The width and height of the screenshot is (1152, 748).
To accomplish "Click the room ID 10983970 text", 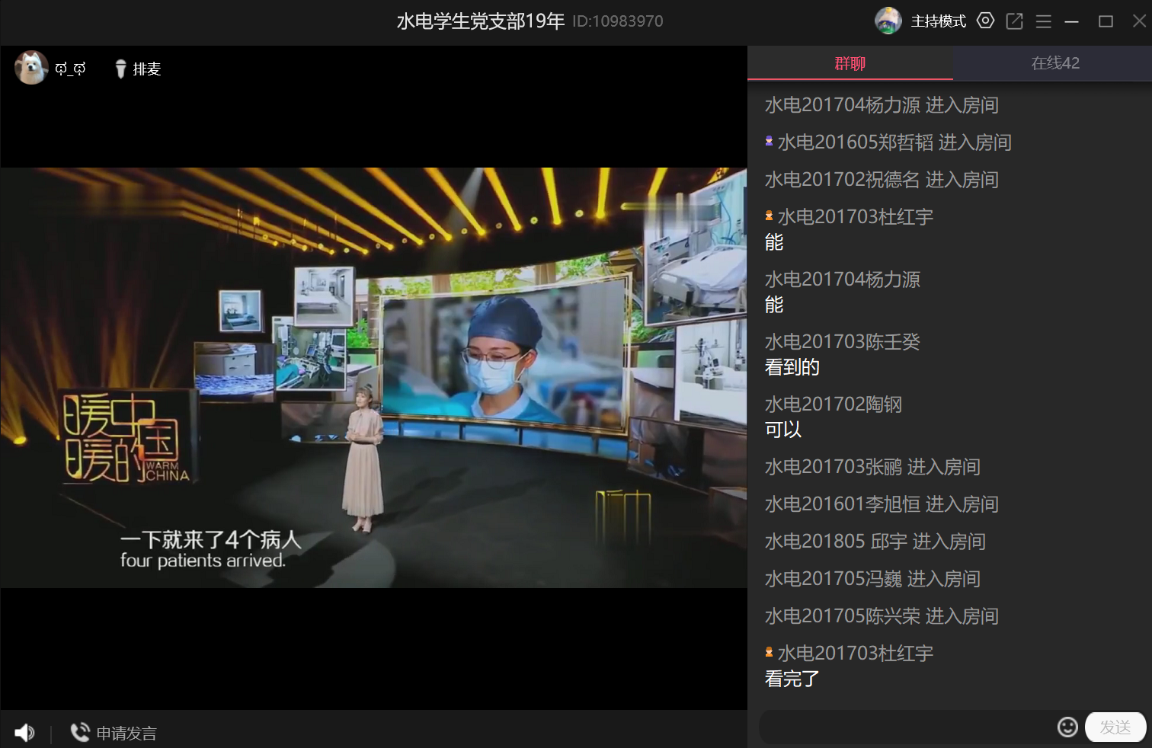I will point(617,21).
